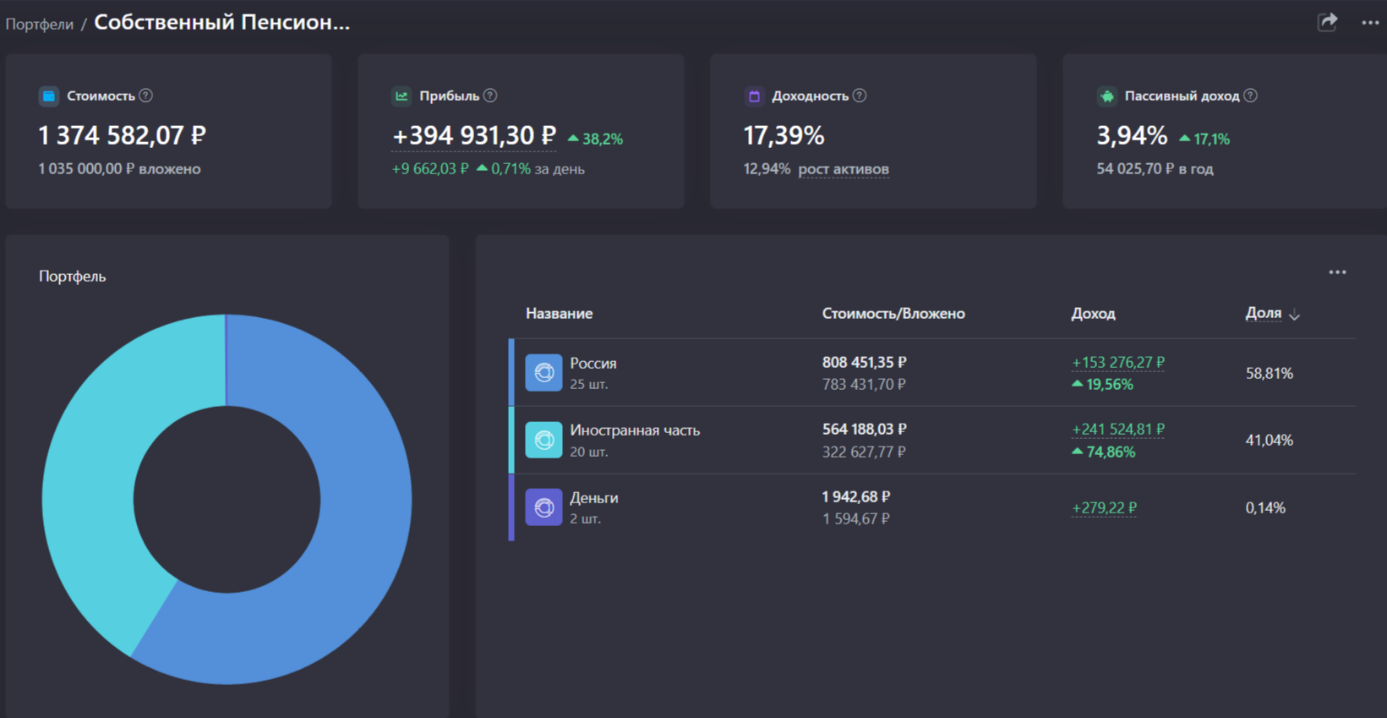Click the share arrow icon at top right
Viewport: 1387px width, 718px height.
click(1327, 22)
